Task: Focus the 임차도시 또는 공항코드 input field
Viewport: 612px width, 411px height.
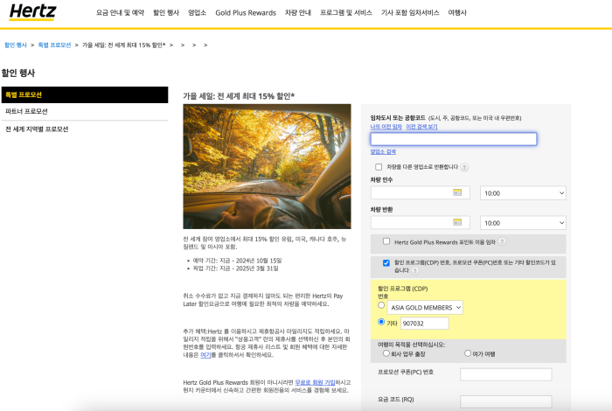Action: [454, 139]
